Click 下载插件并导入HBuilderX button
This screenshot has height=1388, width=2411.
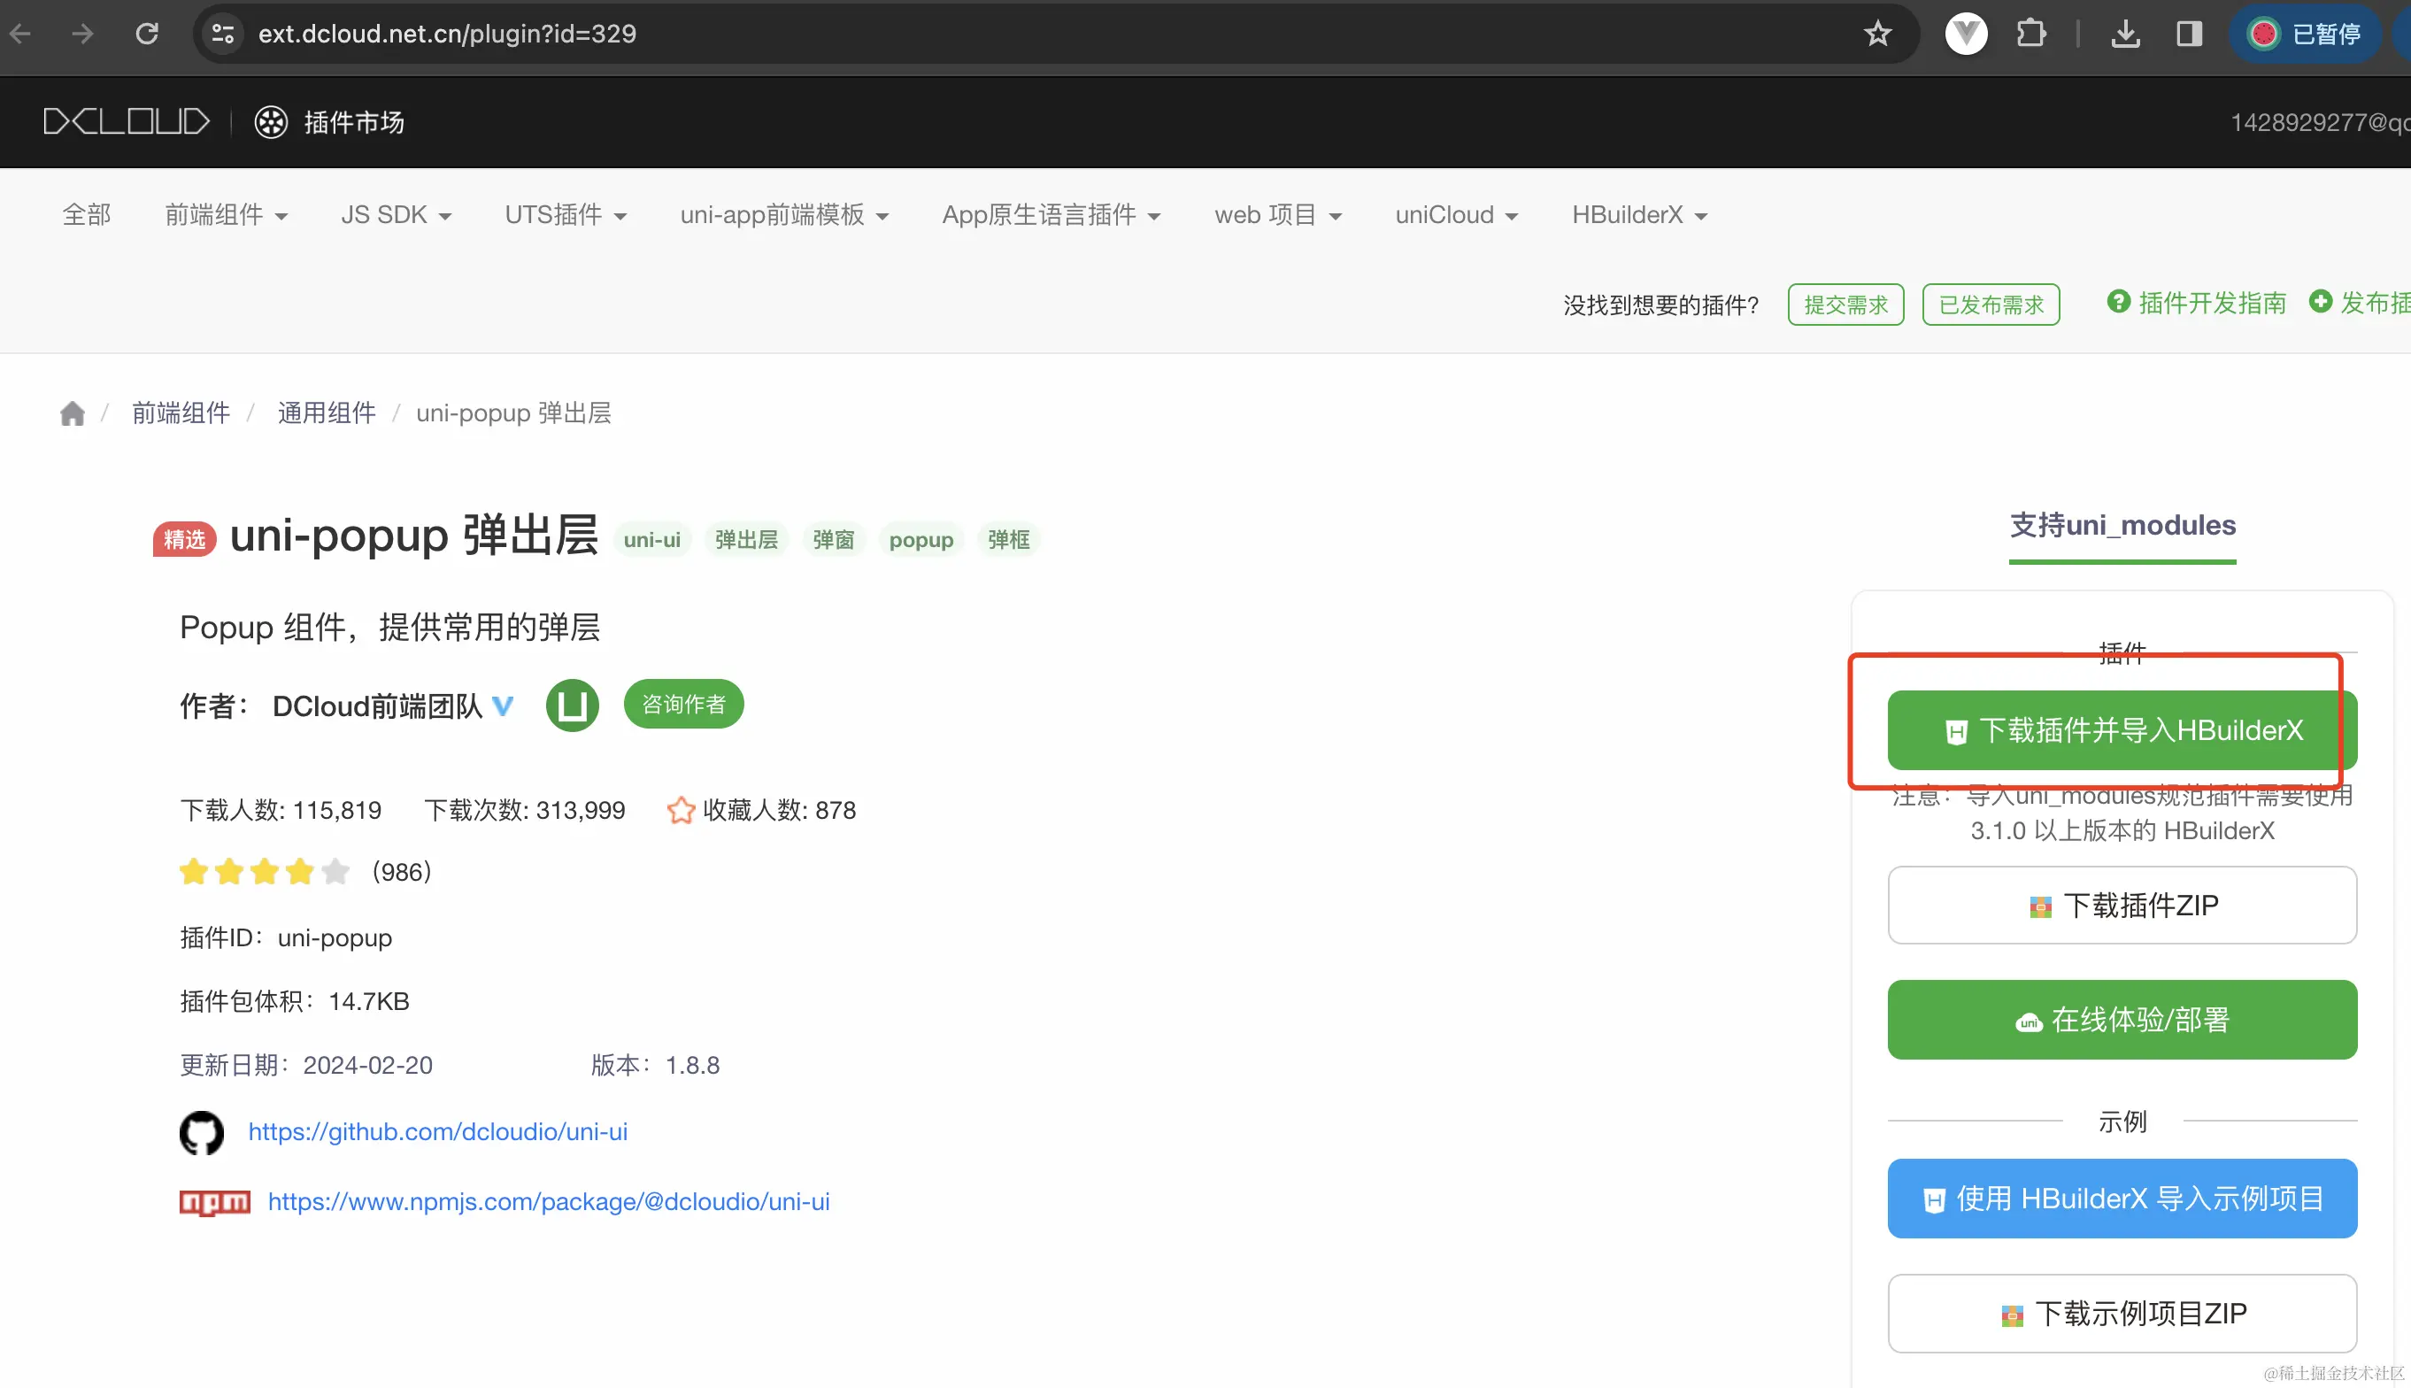click(2122, 730)
